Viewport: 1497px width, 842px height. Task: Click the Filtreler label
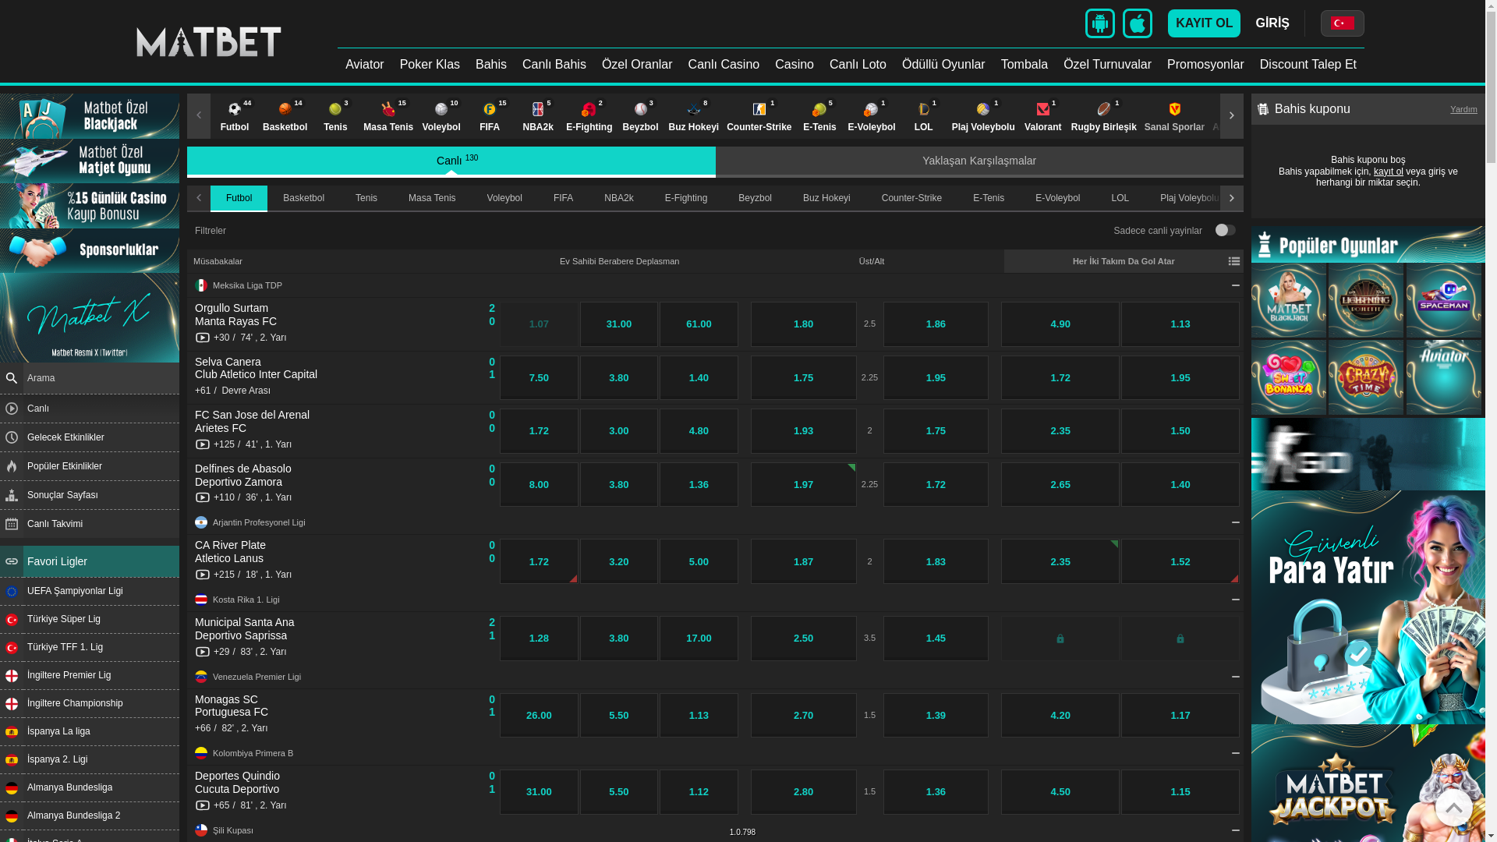coord(211,232)
